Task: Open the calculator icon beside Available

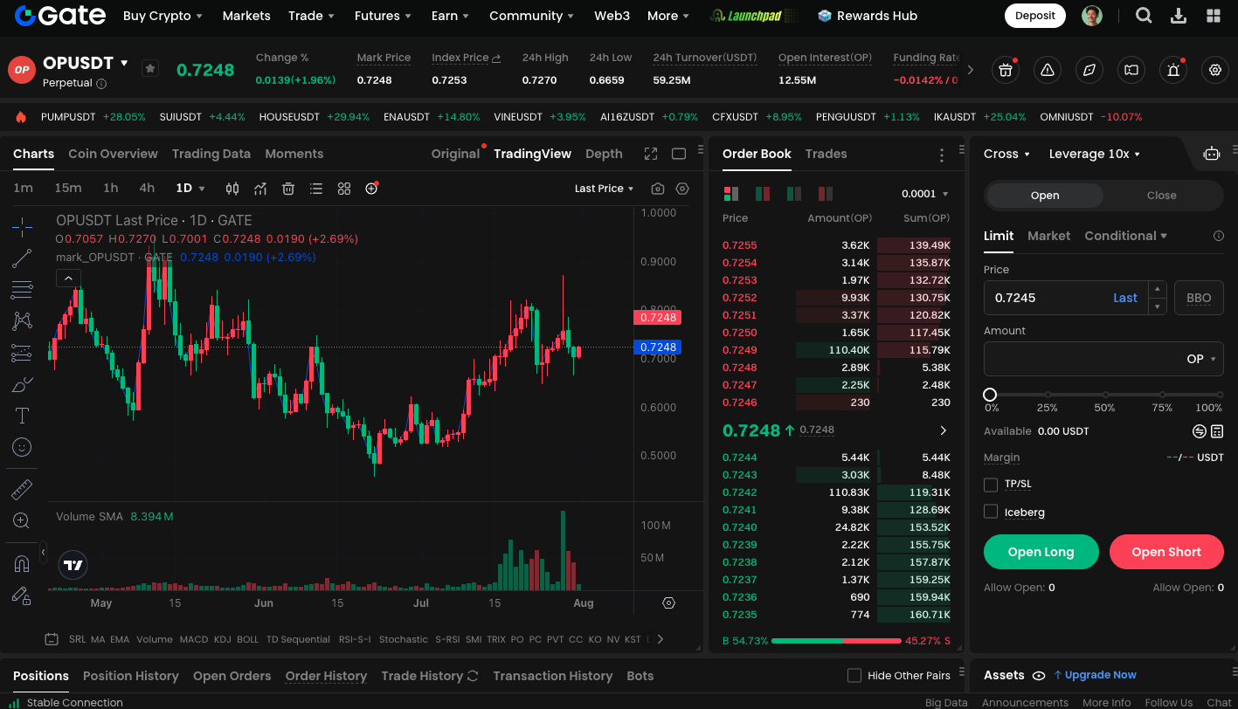Action: point(1217,431)
